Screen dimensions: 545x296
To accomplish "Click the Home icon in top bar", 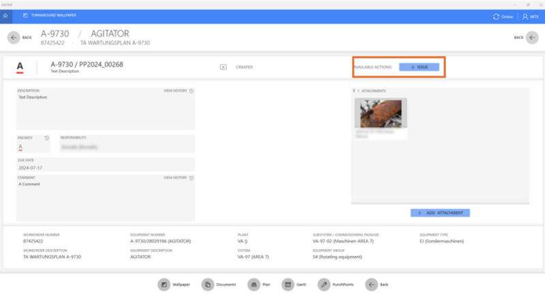I will point(5,16).
